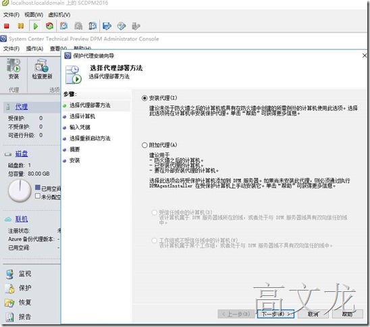Image resolution: width=370 pixels, height=327 pixels.
Task: Open the VM window 文件(F) menu
Action: coord(11,15)
